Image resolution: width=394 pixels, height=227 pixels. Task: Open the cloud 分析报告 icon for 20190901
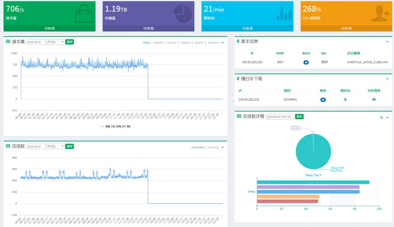coord(374,99)
